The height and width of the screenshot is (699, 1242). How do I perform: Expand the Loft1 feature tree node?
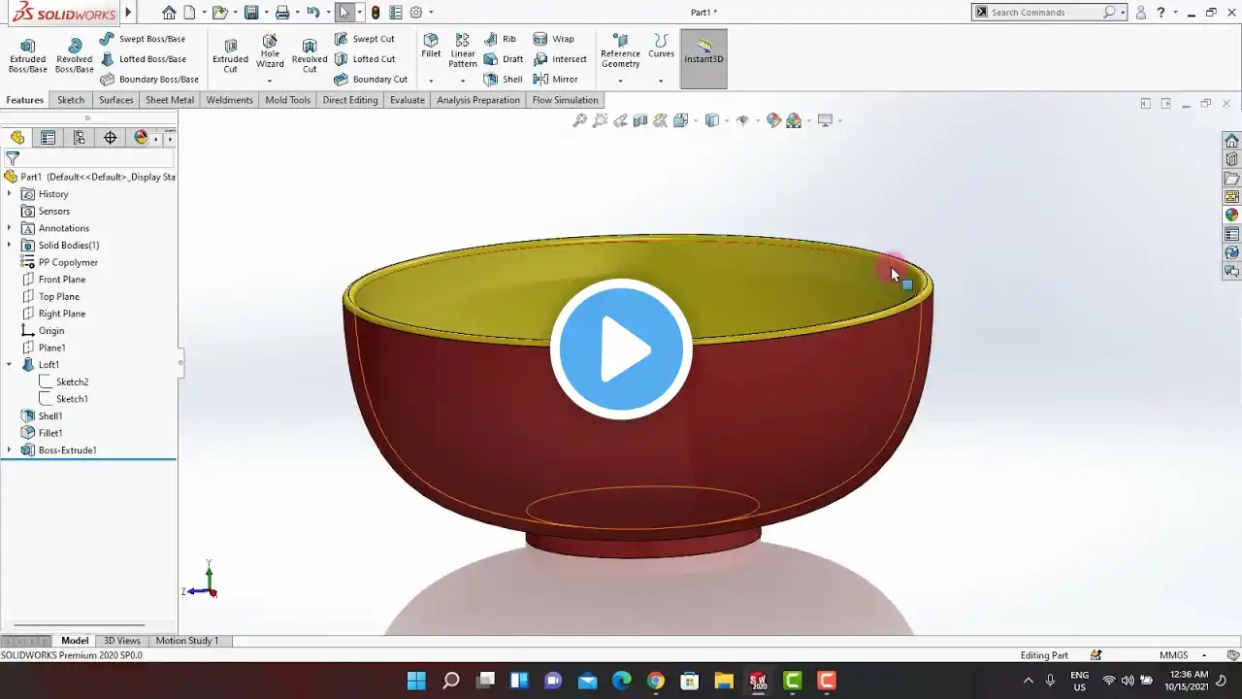[9, 365]
